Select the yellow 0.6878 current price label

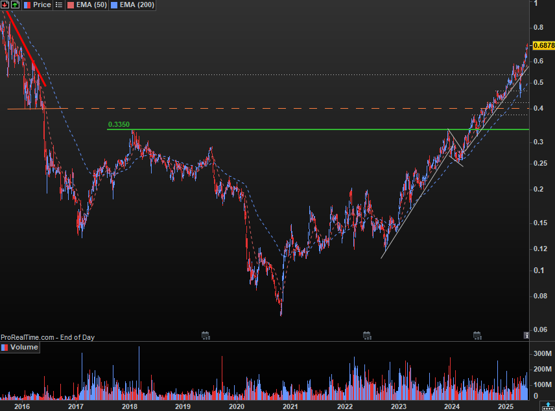click(x=544, y=45)
